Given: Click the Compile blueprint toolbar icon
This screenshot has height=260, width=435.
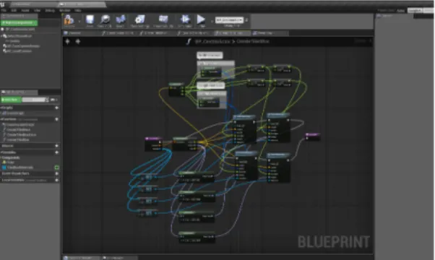Looking at the screenshot, I should [69, 20].
